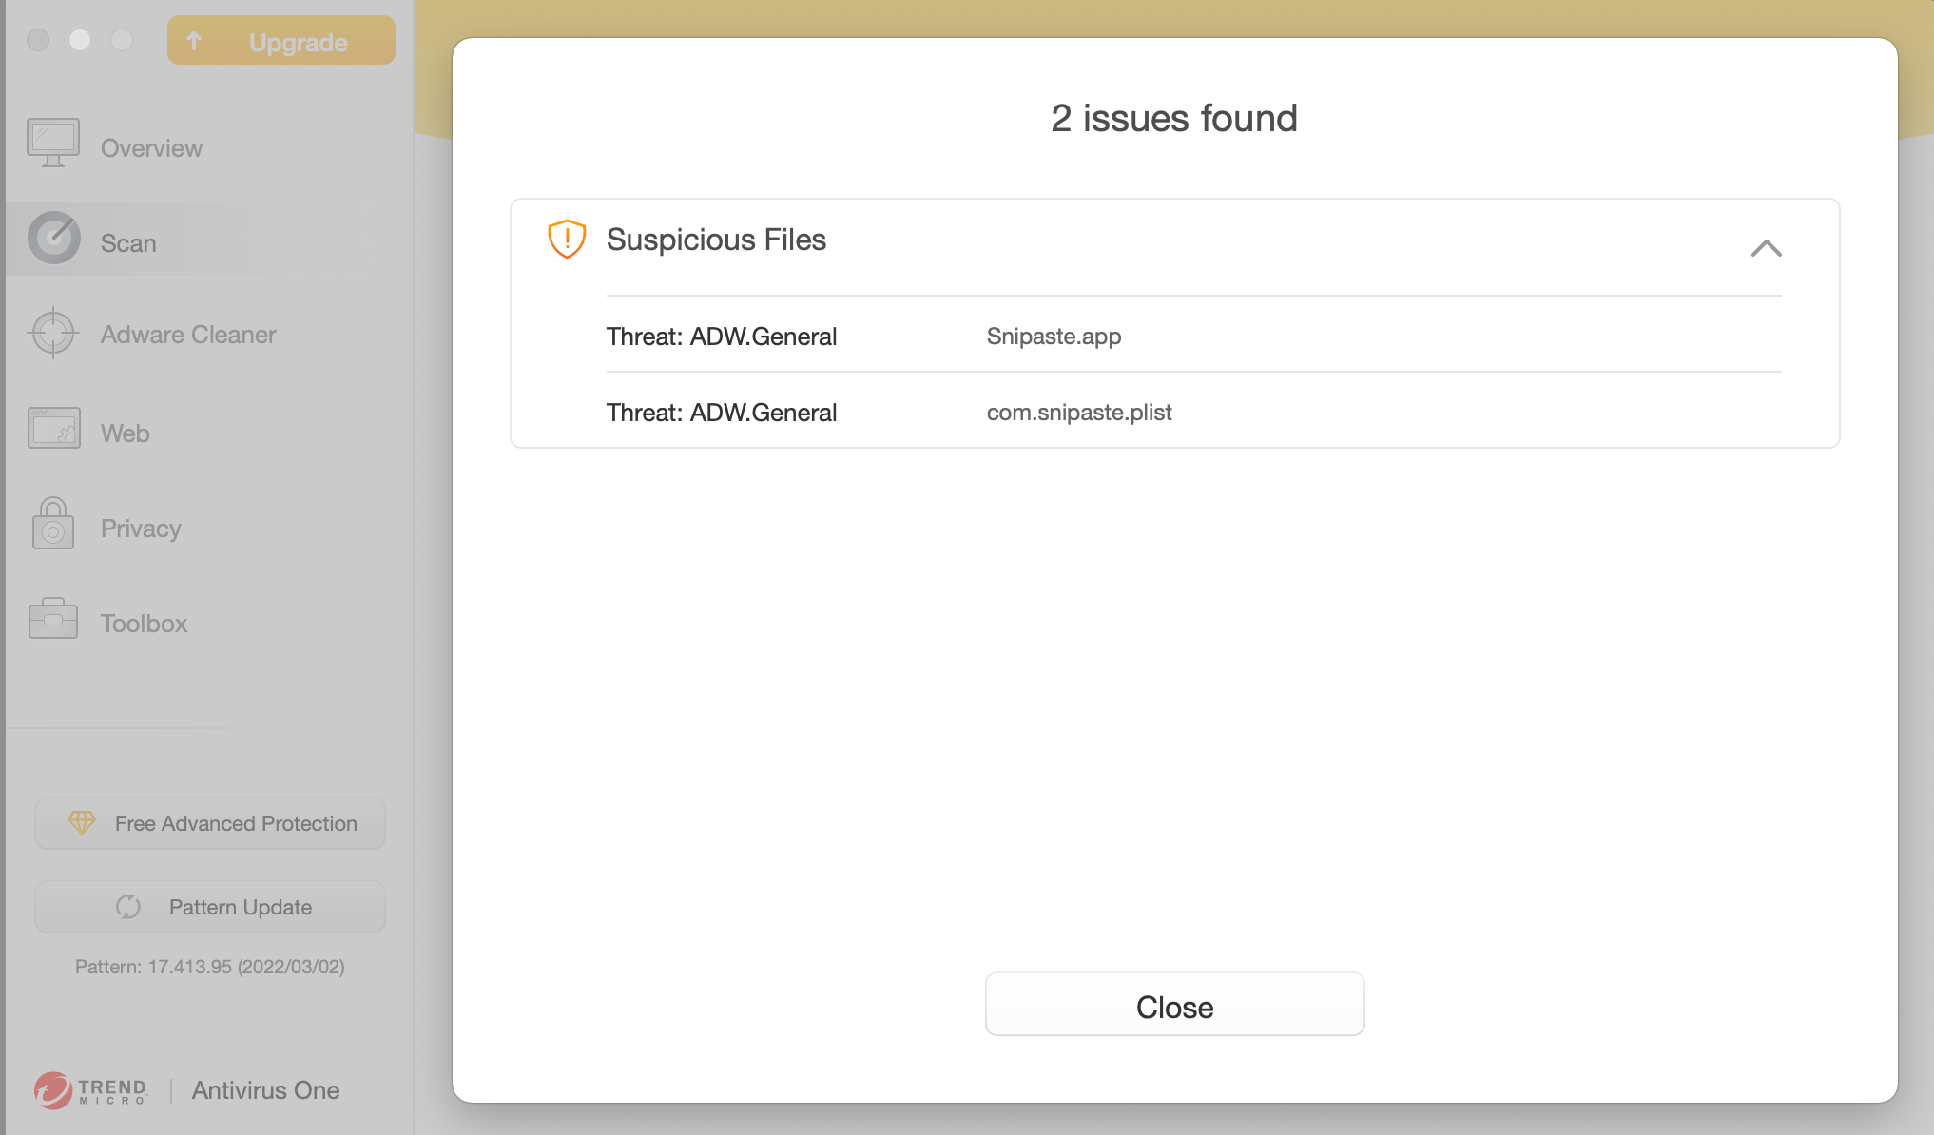The height and width of the screenshot is (1135, 1934).
Task: Go to the Overview section label
Action: point(151,148)
